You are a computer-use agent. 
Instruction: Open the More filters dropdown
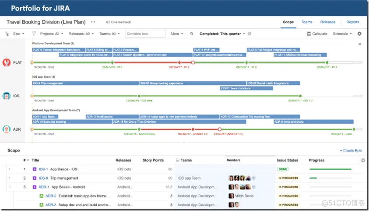coord(177,34)
